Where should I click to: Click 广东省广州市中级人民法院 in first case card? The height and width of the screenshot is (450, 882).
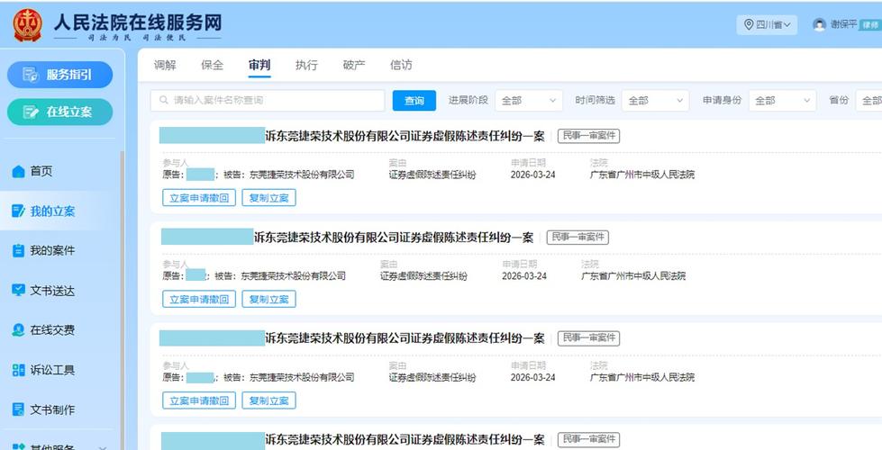(x=641, y=175)
